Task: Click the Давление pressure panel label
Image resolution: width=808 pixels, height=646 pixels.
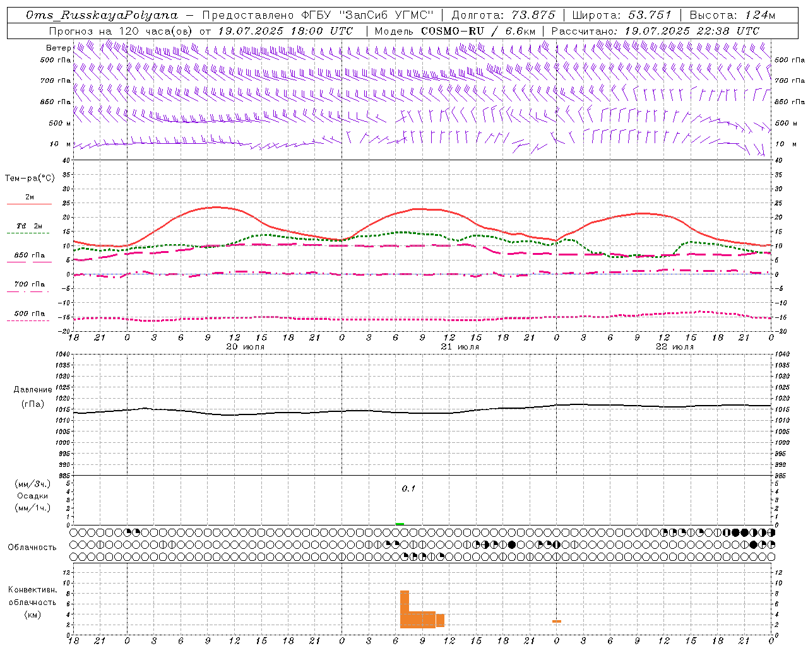Action: tap(33, 390)
